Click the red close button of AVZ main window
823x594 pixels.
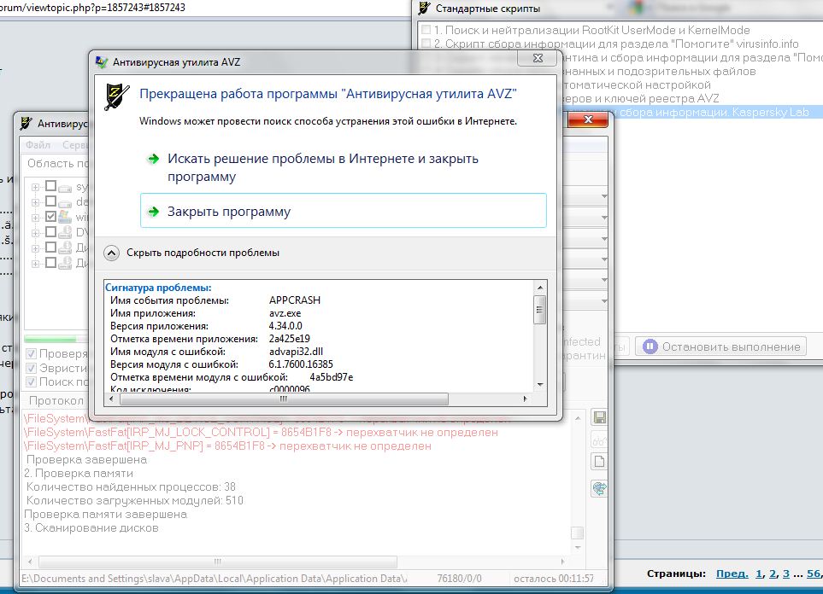[x=588, y=119]
